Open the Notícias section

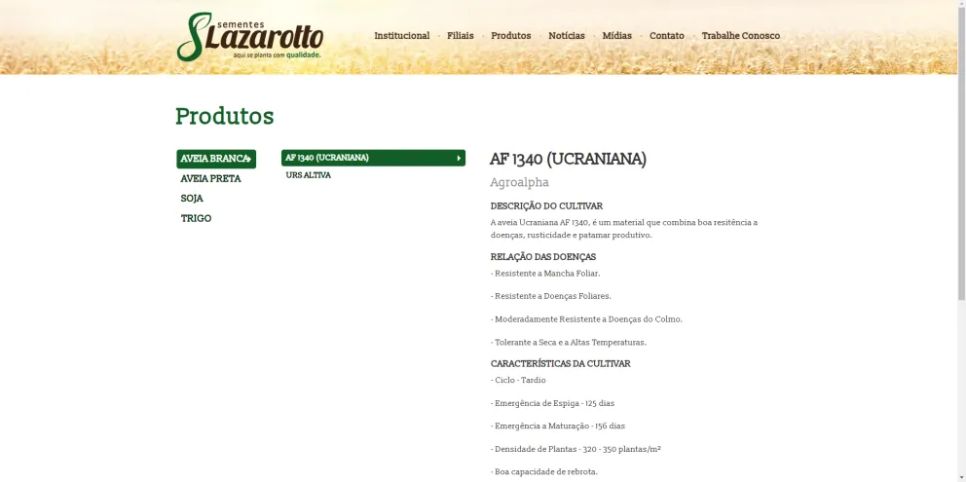566,36
